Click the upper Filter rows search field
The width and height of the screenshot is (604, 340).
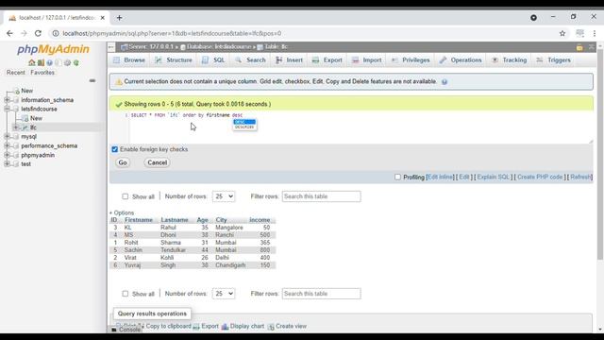321,196
